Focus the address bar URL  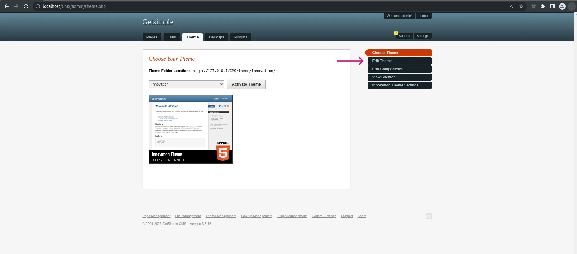pyautogui.click(x=74, y=6)
